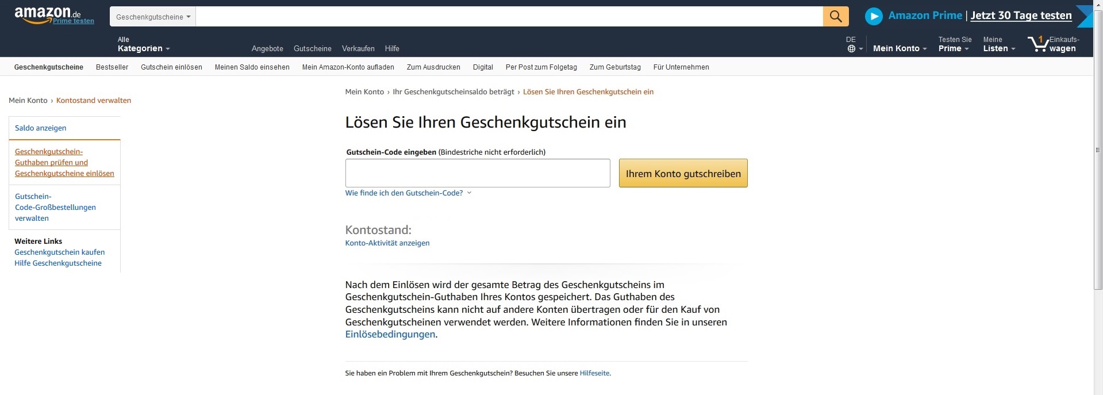Click the Konto-Aktivität anzeigen link
The image size is (1103, 395).
pos(387,243)
